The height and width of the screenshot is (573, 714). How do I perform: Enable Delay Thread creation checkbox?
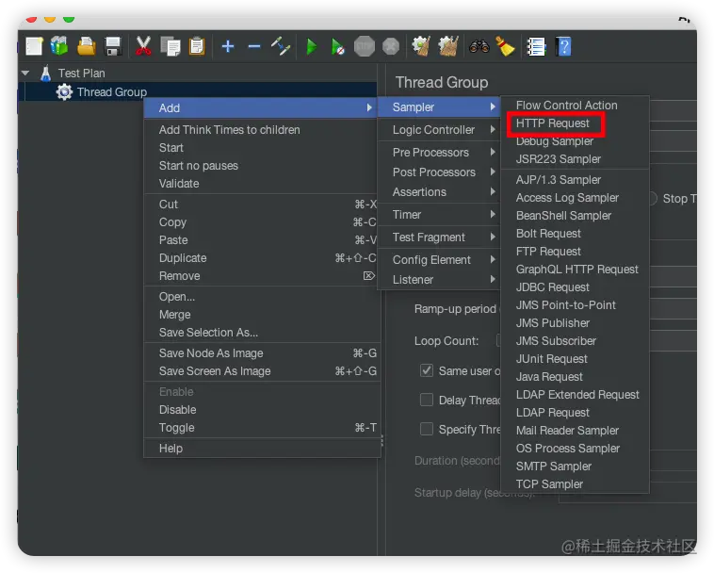click(x=426, y=400)
